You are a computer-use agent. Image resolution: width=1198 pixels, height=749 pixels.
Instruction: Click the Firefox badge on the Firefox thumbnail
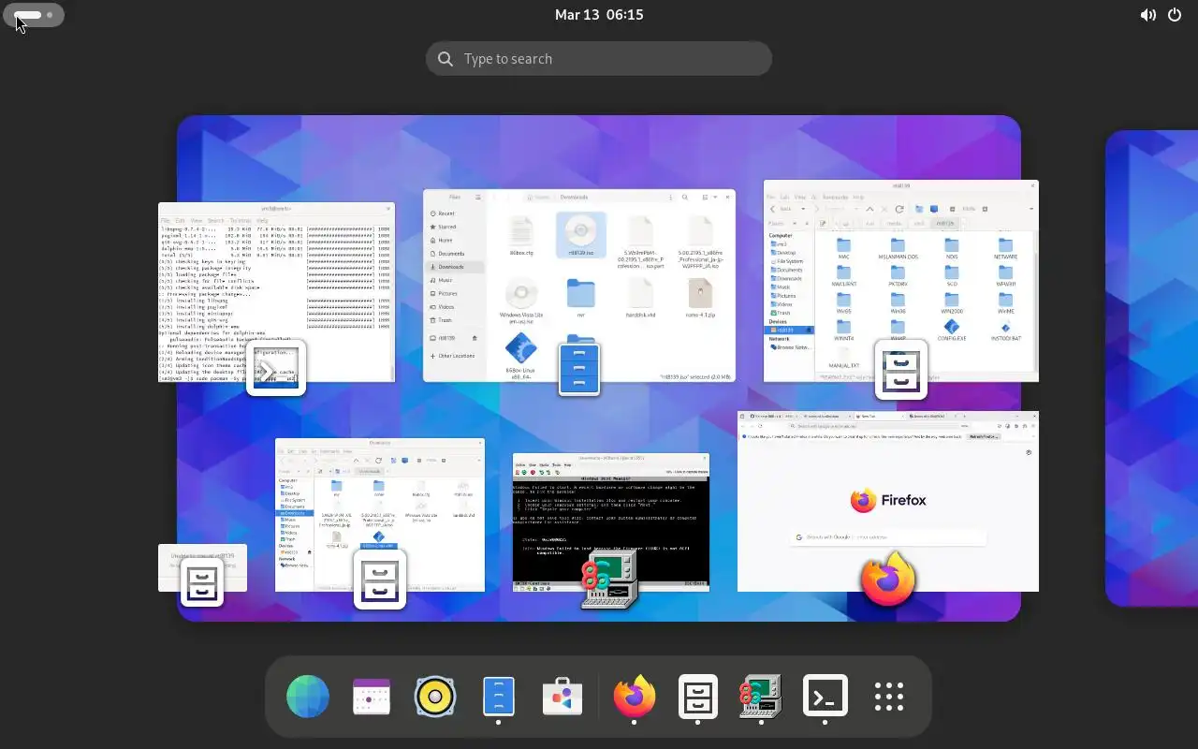click(888, 578)
